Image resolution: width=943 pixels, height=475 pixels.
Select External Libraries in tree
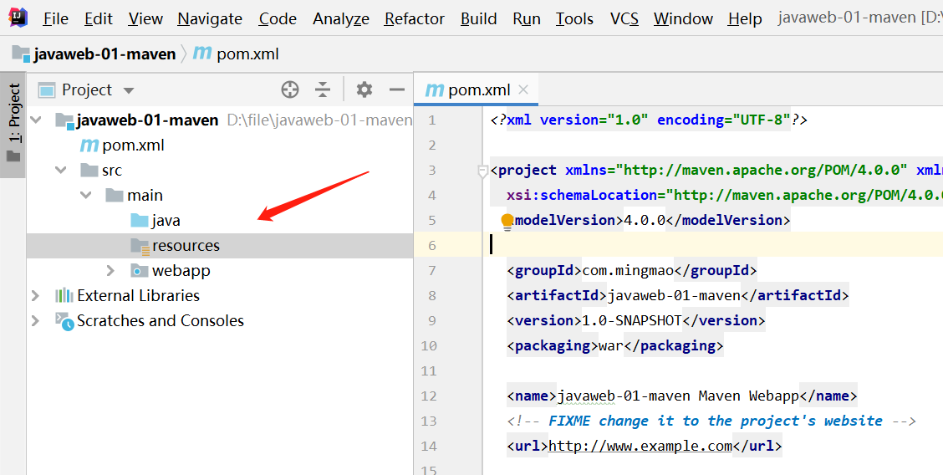tap(138, 296)
